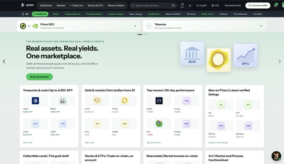Open All Markets tab
This screenshot has width=284, height=164.
pos(46,5)
